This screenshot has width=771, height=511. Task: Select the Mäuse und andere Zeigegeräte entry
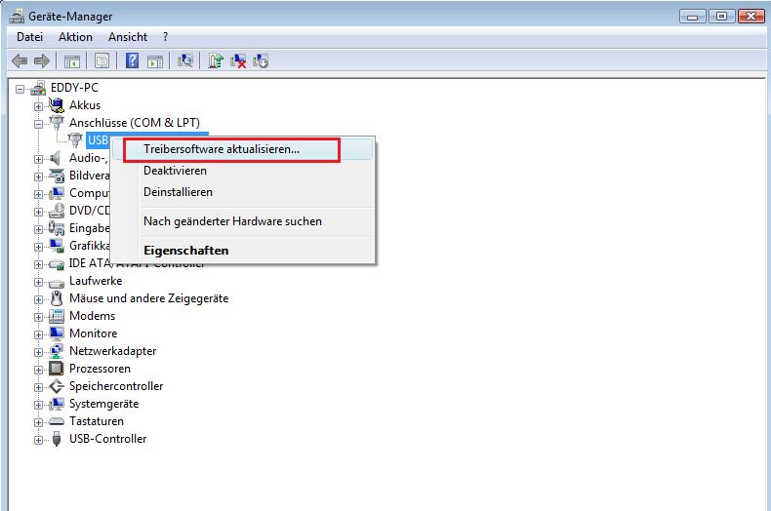148,298
